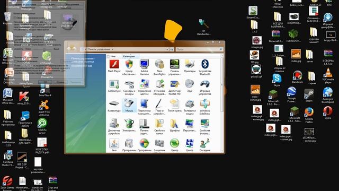Image resolution: width=339 pixels, height=191 pixels.
Task: Select the Steam desktop shortcut
Action: click(309, 95)
